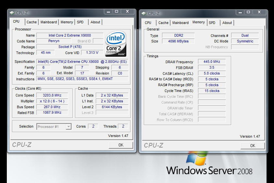Click OK in the left CPU-Z window
The image size is (274, 183).
coord(121,145)
